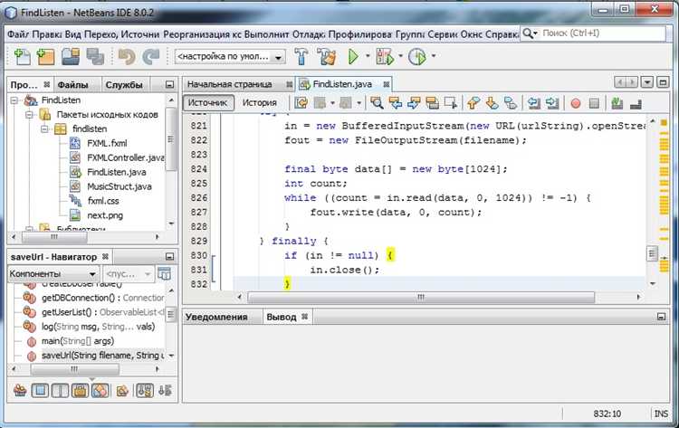Open the Компоненты dropdown in Navigator
The width and height of the screenshot is (679, 428).
pyautogui.click(x=53, y=273)
